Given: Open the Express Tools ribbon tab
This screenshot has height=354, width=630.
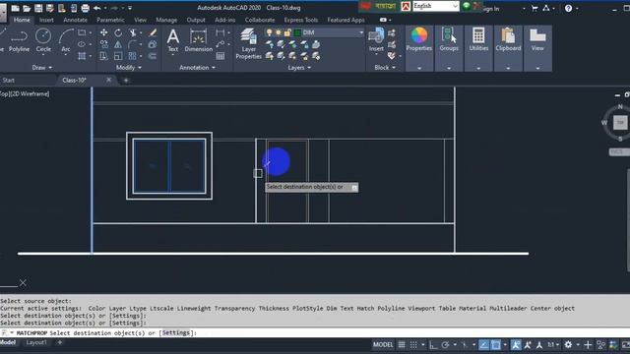Looking at the screenshot, I should pyautogui.click(x=300, y=20).
